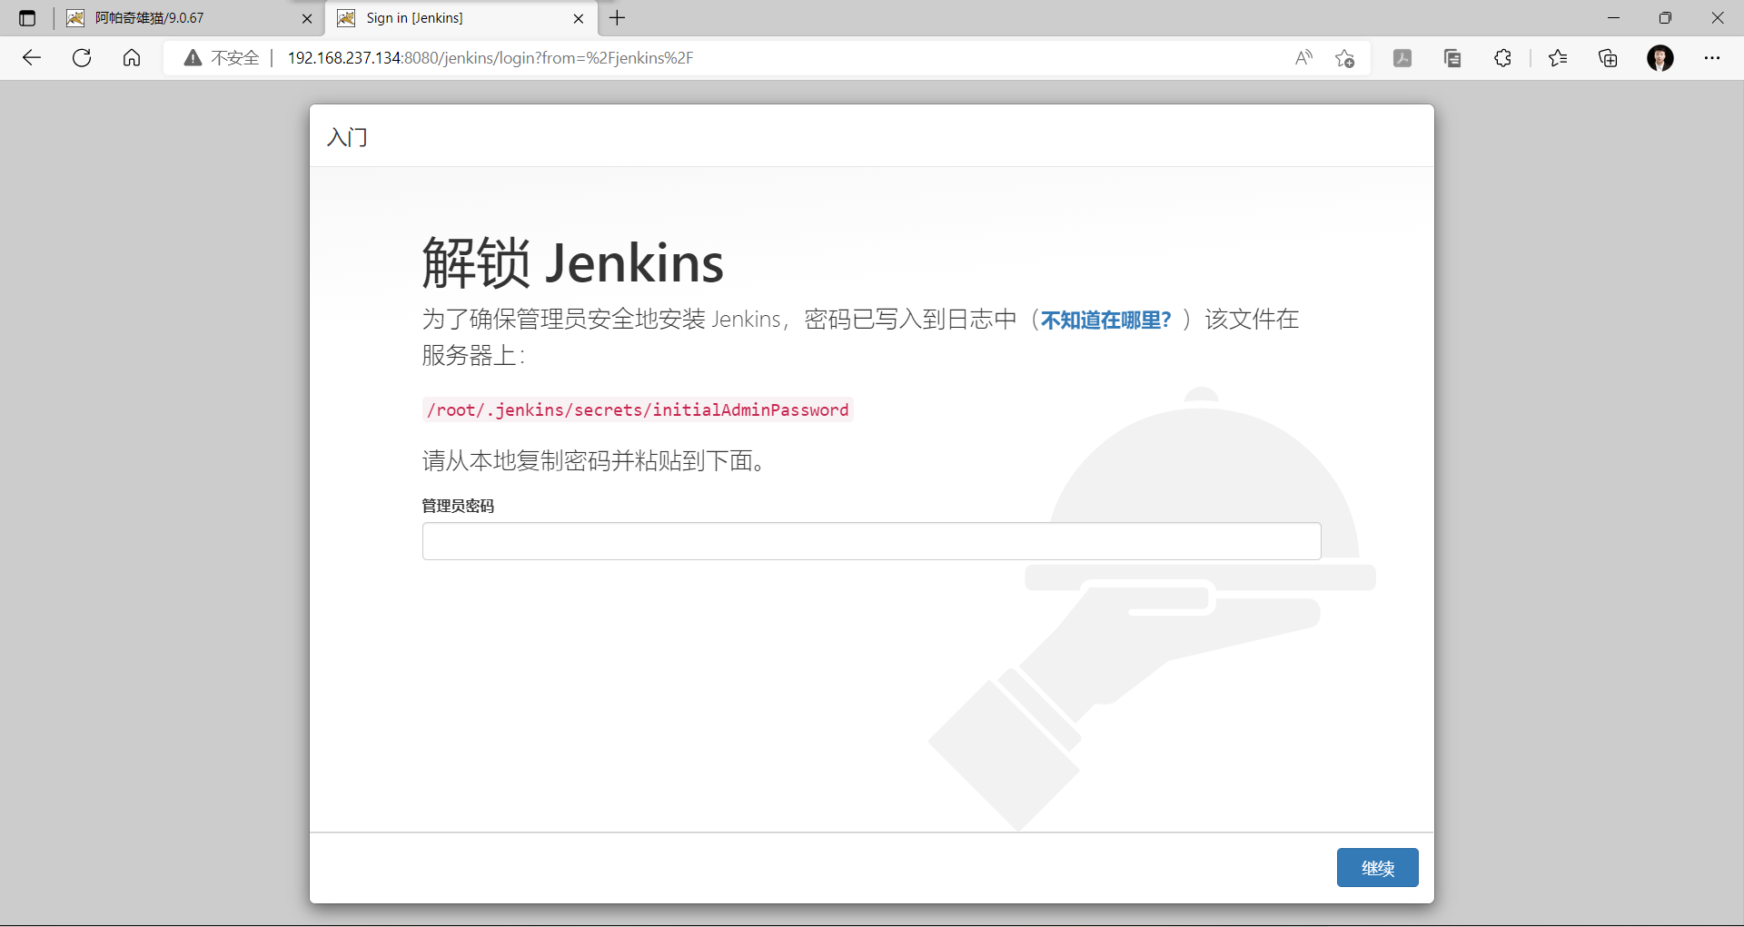Show the not-secure site warning info
This screenshot has width=1744, height=927.
pos(222,58)
